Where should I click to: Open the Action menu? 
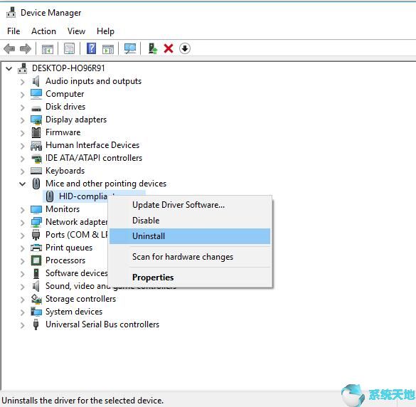(43, 31)
